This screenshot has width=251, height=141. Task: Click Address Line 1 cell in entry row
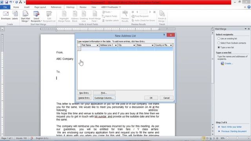pos(109,49)
